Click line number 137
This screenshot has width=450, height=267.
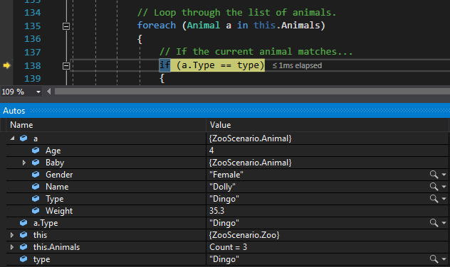33,52
